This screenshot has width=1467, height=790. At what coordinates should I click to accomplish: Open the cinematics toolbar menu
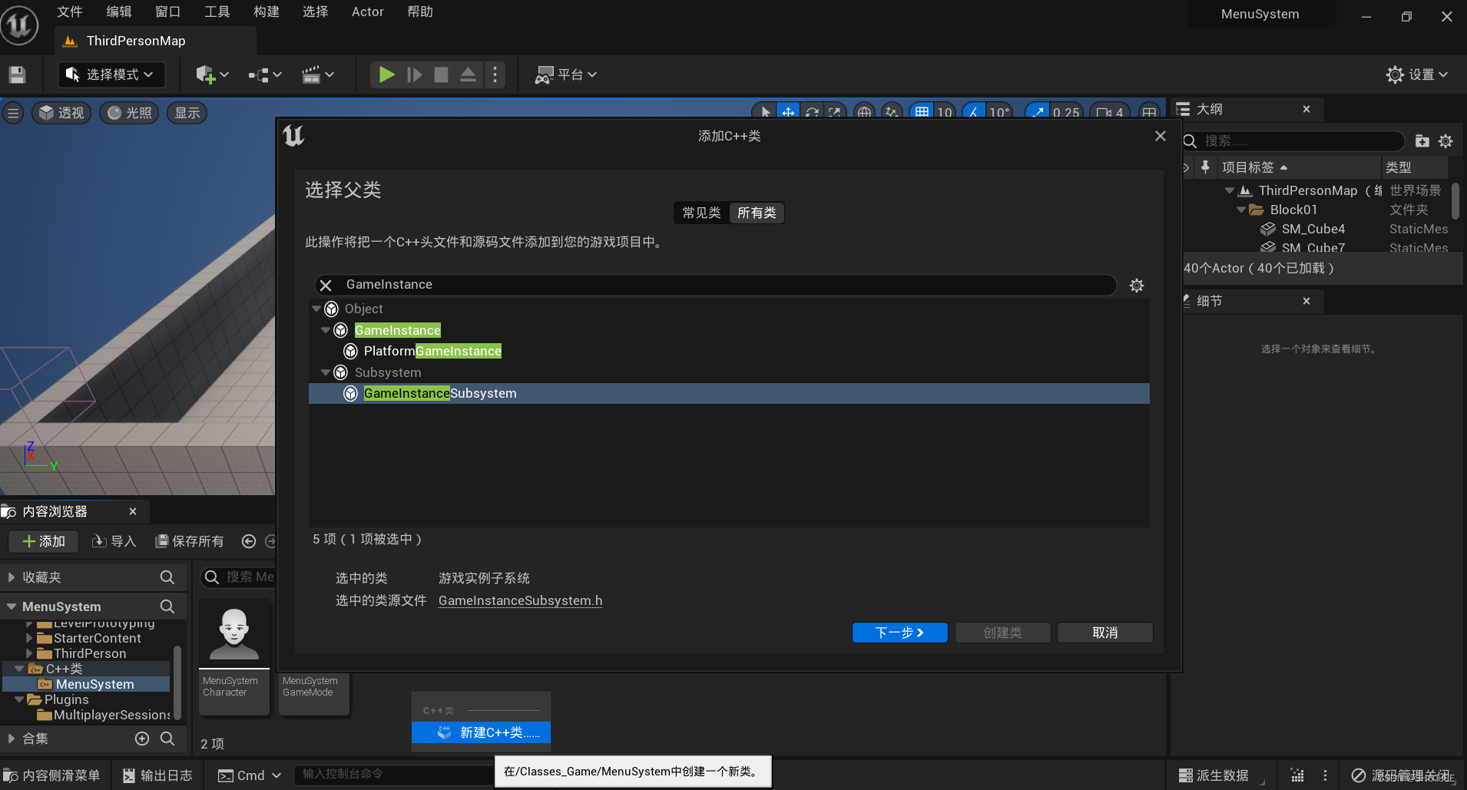pos(318,74)
